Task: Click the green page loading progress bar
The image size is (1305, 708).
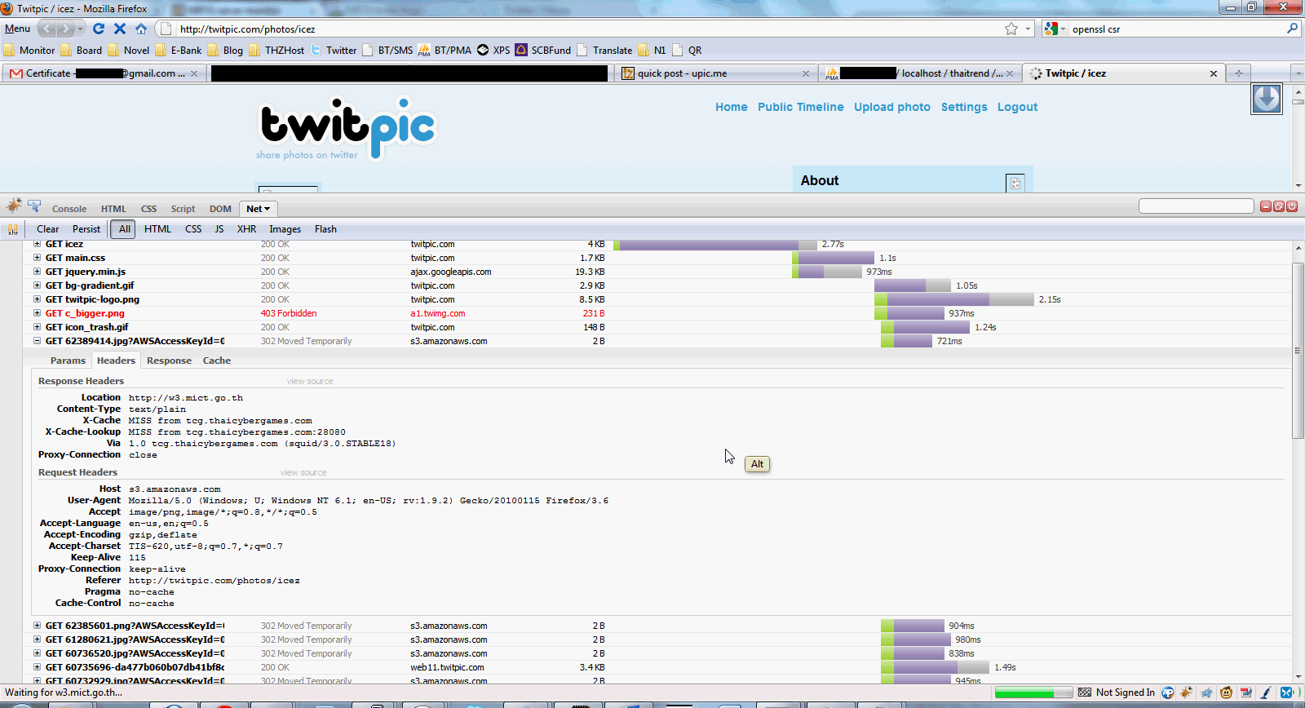Action: (1033, 693)
